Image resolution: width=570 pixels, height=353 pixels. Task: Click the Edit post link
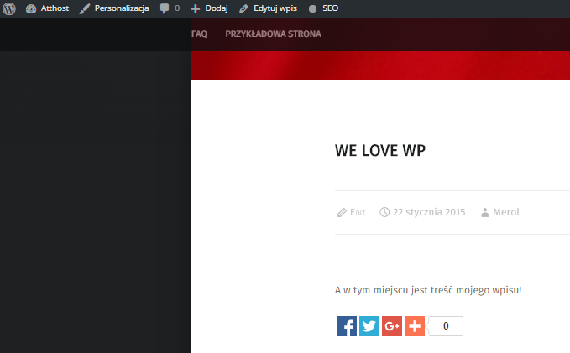coord(358,212)
